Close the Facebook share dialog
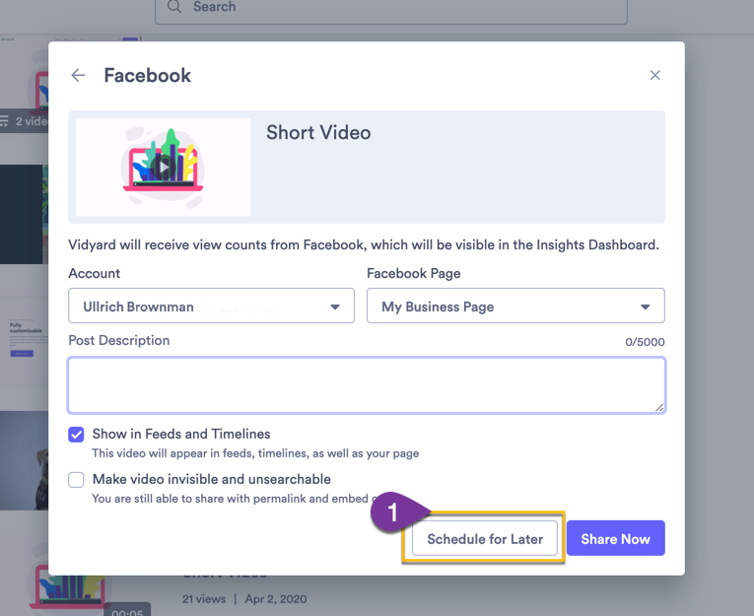 click(x=654, y=75)
